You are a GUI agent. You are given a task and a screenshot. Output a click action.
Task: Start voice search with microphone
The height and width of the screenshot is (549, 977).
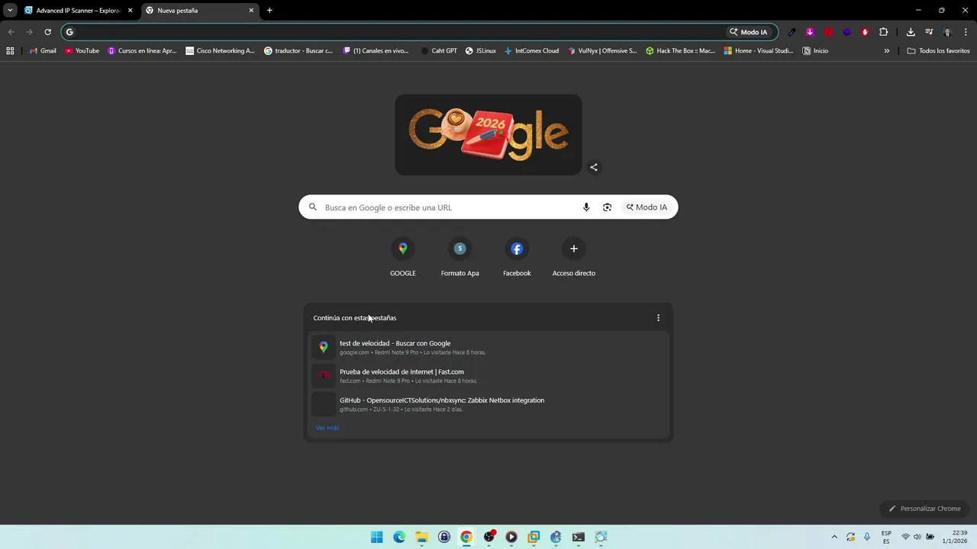coord(586,207)
